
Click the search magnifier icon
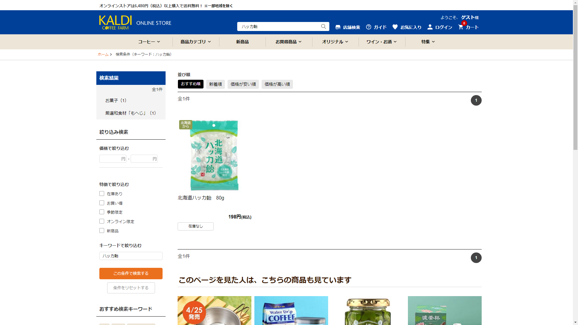coord(323,26)
